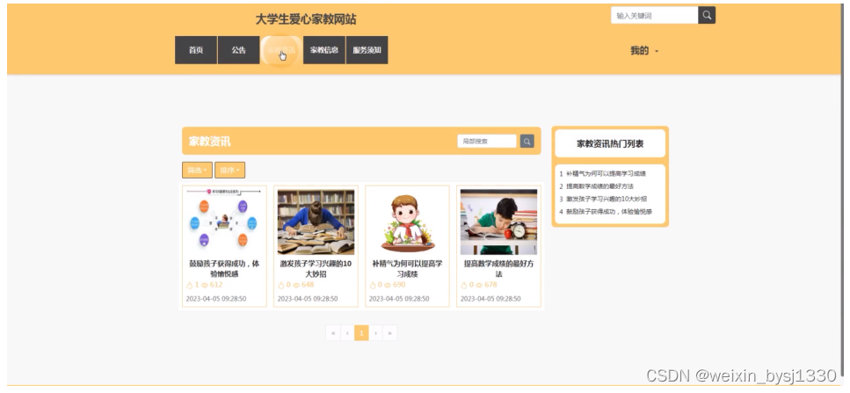
Task: Click the 家教资讯 section heading
Action: [x=210, y=142]
